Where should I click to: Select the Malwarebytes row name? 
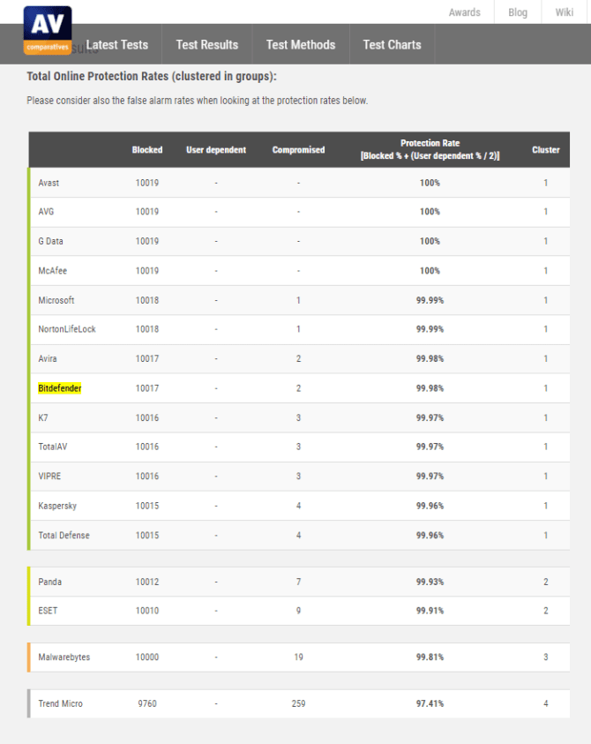point(64,658)
